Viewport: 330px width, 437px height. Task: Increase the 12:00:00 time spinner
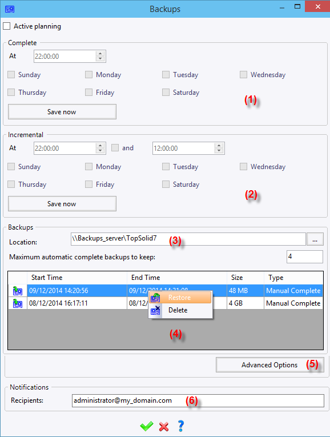coord(219,145)
